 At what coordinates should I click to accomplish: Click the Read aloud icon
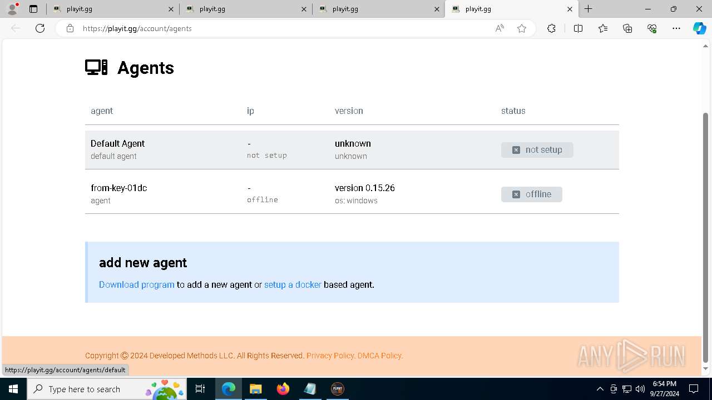click(500, 28)
